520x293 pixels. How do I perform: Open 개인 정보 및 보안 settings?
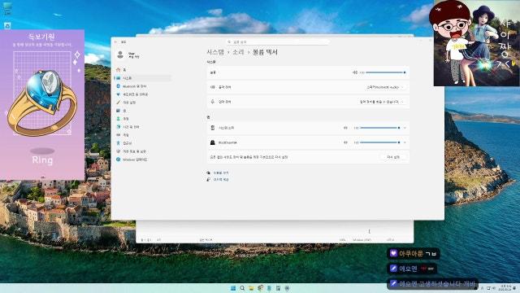pyautogui.click(x=143, y=151)
